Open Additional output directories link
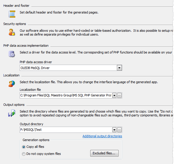 [x=102, y=136]
